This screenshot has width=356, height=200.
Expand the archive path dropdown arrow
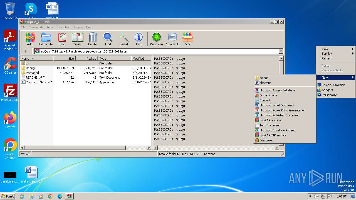281,51
